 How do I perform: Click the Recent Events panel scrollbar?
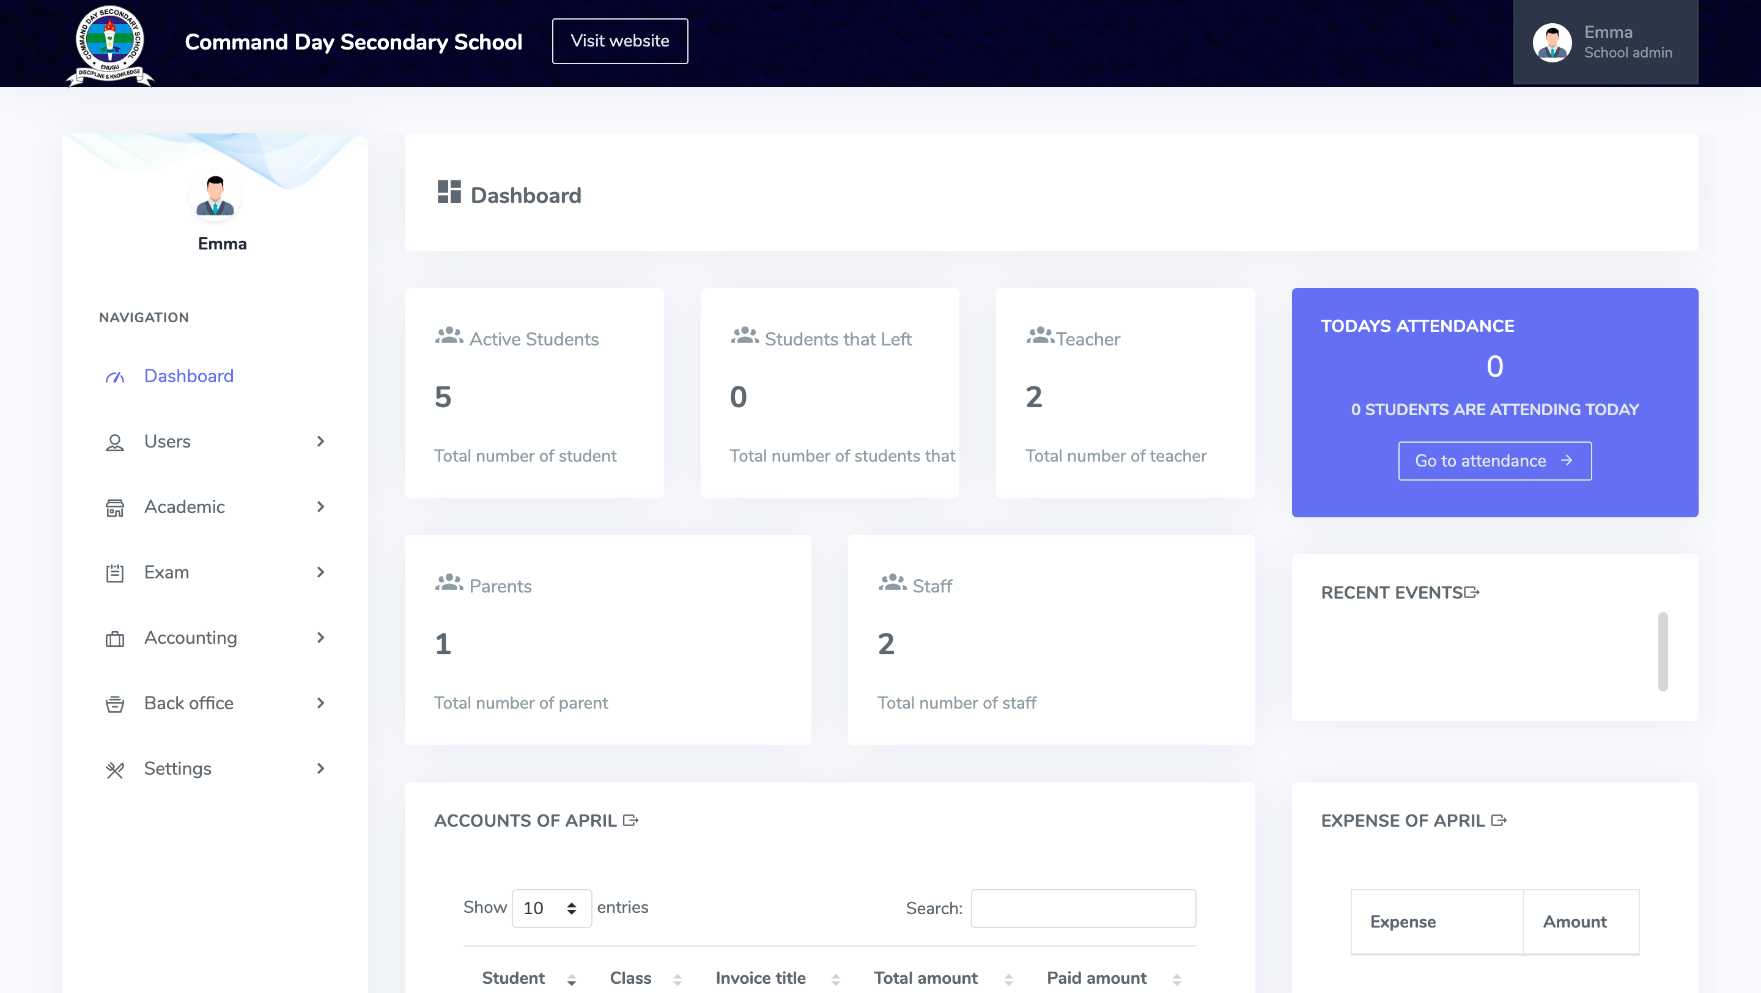(x=1663, y=651)
